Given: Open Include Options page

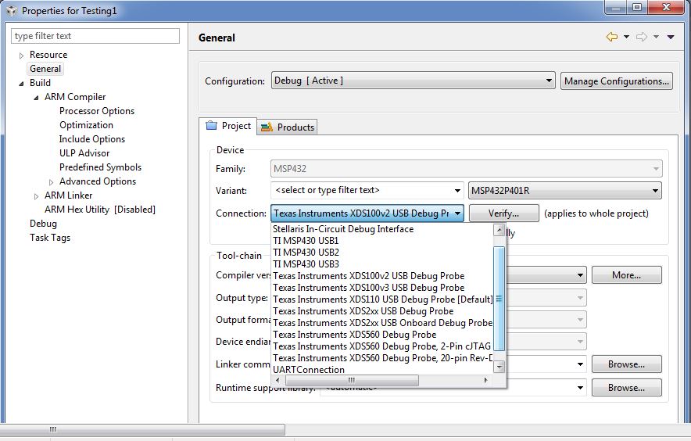Looking at the screenshot, I should coord(92,139).
